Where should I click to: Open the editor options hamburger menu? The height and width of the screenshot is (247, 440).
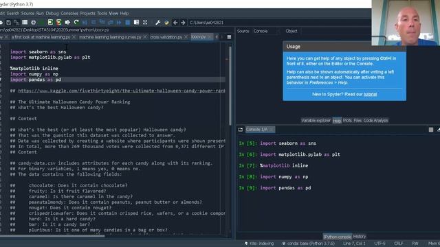click(229, 37)
